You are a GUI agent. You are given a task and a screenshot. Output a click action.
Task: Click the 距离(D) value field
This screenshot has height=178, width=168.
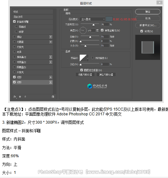click(105, 36)
